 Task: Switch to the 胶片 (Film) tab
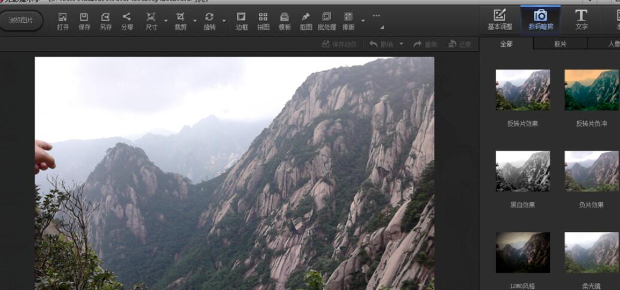(x=560, y=44)
